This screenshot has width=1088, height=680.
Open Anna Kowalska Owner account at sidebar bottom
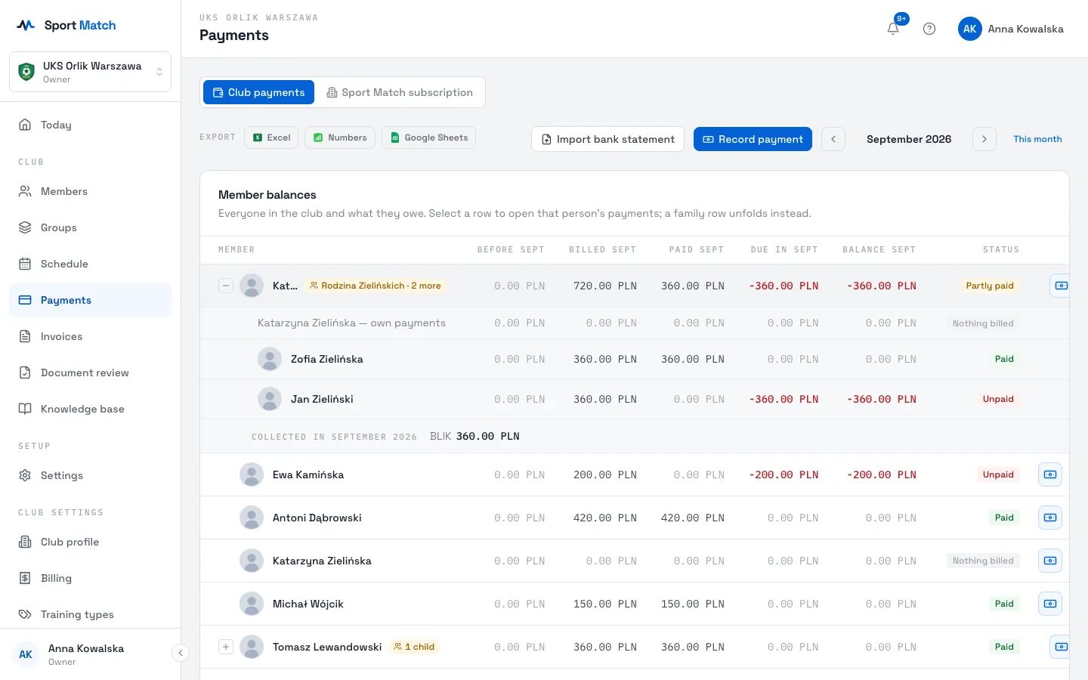pos(87,654)
